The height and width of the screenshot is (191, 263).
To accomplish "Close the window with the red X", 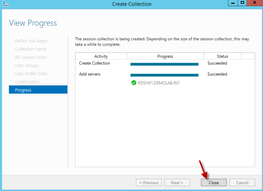I will pyautogui.click(x=254, y=4).
